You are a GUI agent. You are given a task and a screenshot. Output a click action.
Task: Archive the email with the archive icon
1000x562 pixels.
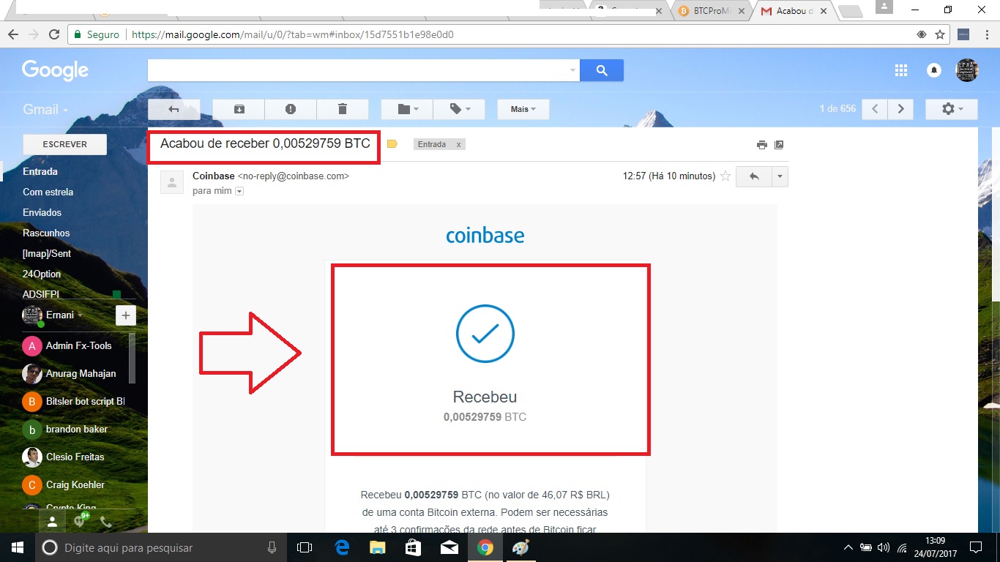point(239,109)
